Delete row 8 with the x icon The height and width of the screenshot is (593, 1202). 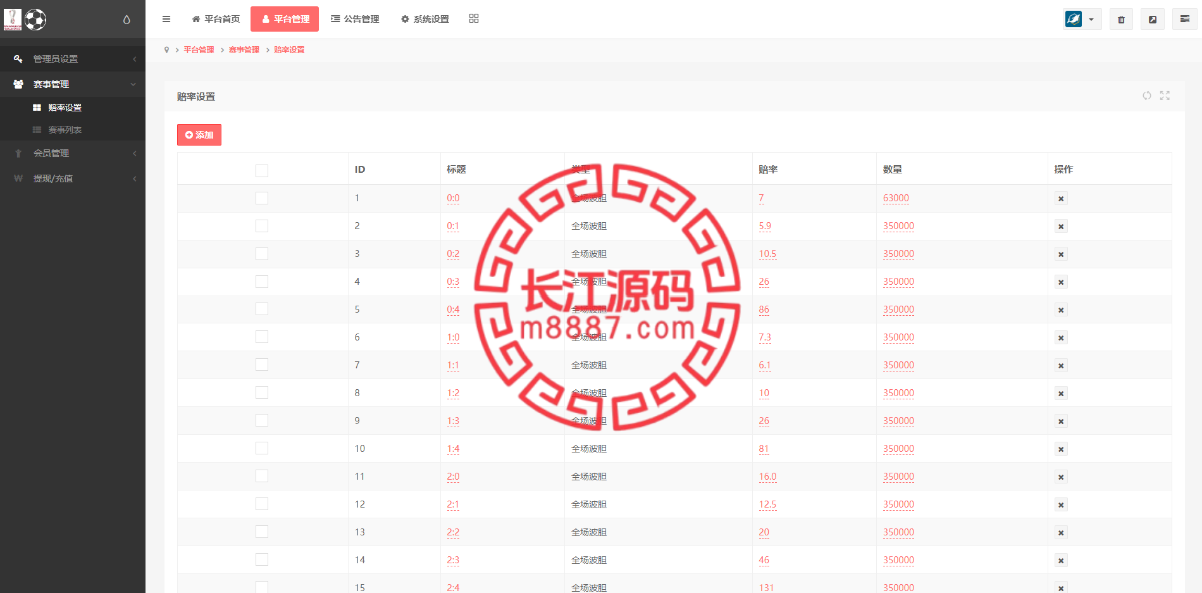point(1061,394)
